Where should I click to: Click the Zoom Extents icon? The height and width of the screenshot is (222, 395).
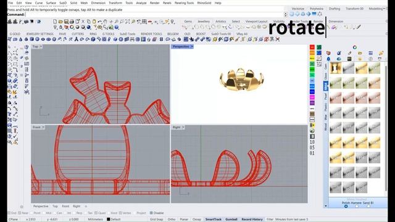pos(128,22)
